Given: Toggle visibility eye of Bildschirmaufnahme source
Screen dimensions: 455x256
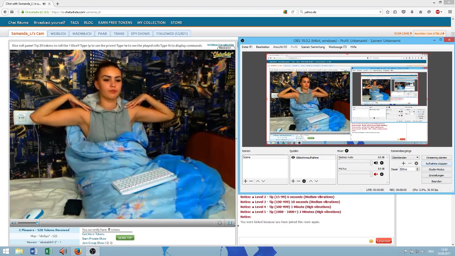Looking at the screenshot, I should (x=293, y=158).
